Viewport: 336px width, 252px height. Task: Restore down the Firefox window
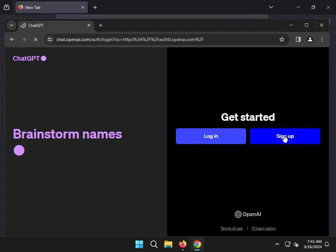coord(313,7)
